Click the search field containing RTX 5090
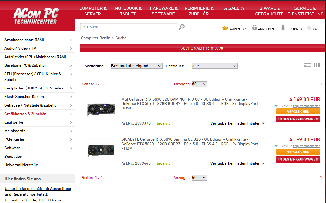Image resolution: width=326 pixels, height=203 pixels. tap(128, 27)
